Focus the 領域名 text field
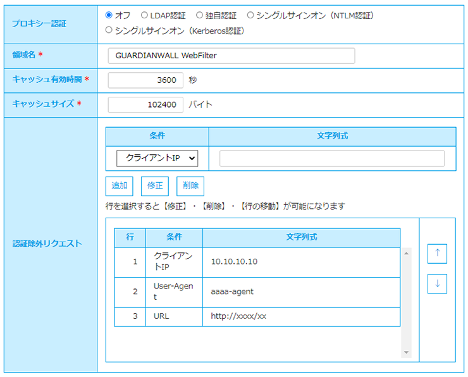468x377 pixels. click(231, 56)
